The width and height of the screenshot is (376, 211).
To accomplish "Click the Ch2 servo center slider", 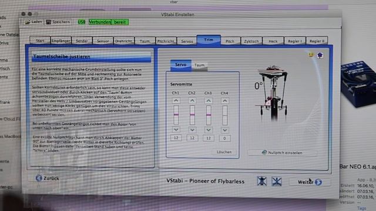I will click(192, 115).
